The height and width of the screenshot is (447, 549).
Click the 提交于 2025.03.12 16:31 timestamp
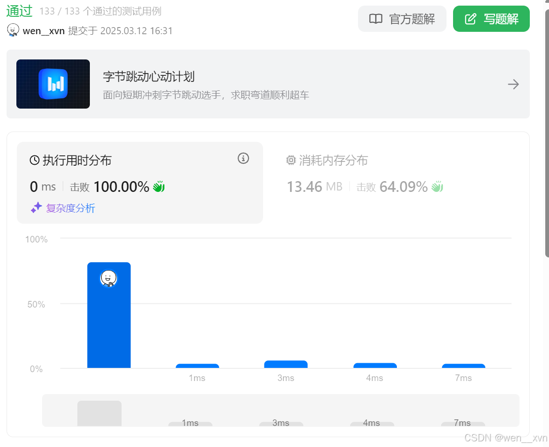120,31
